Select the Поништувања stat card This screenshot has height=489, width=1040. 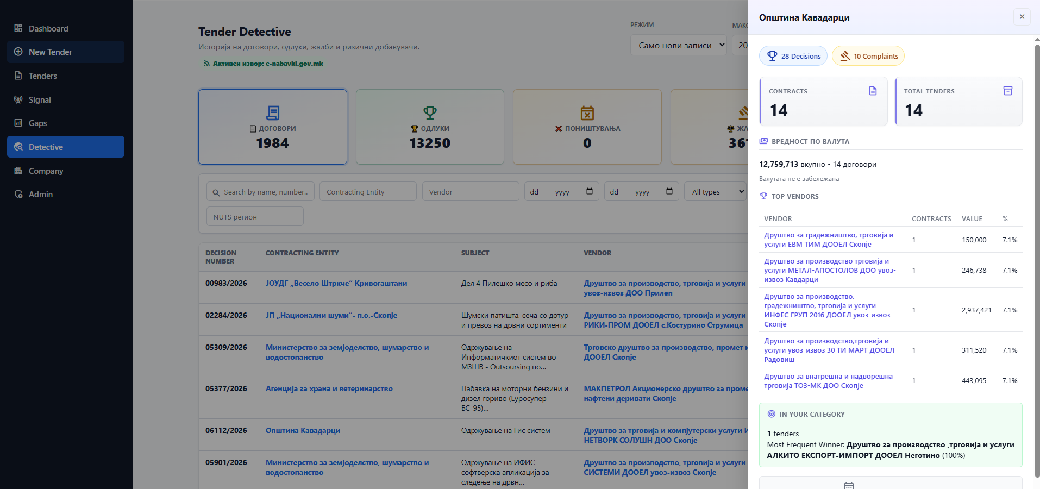[587, 127]
